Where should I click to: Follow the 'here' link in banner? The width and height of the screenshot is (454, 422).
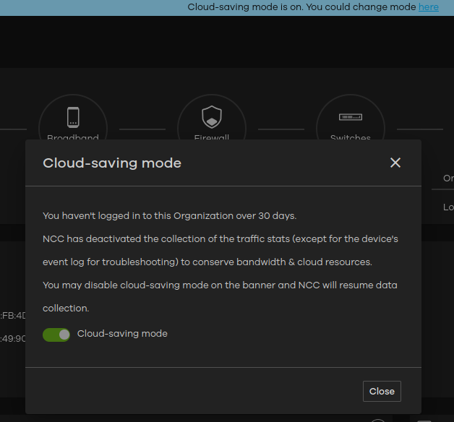point(429,7)
